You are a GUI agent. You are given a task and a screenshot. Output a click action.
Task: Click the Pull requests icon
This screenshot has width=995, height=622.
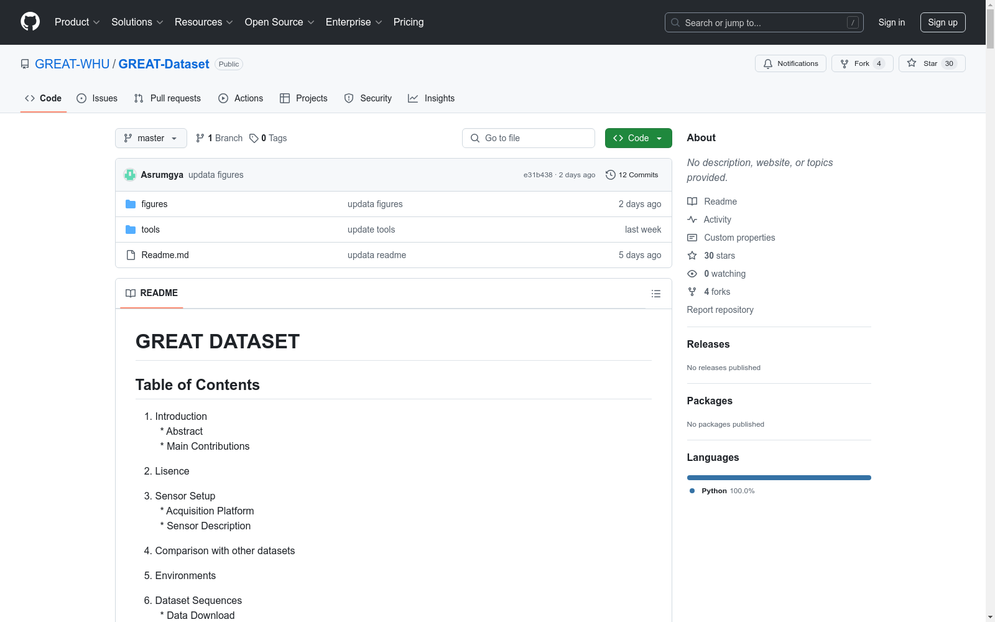139,98
